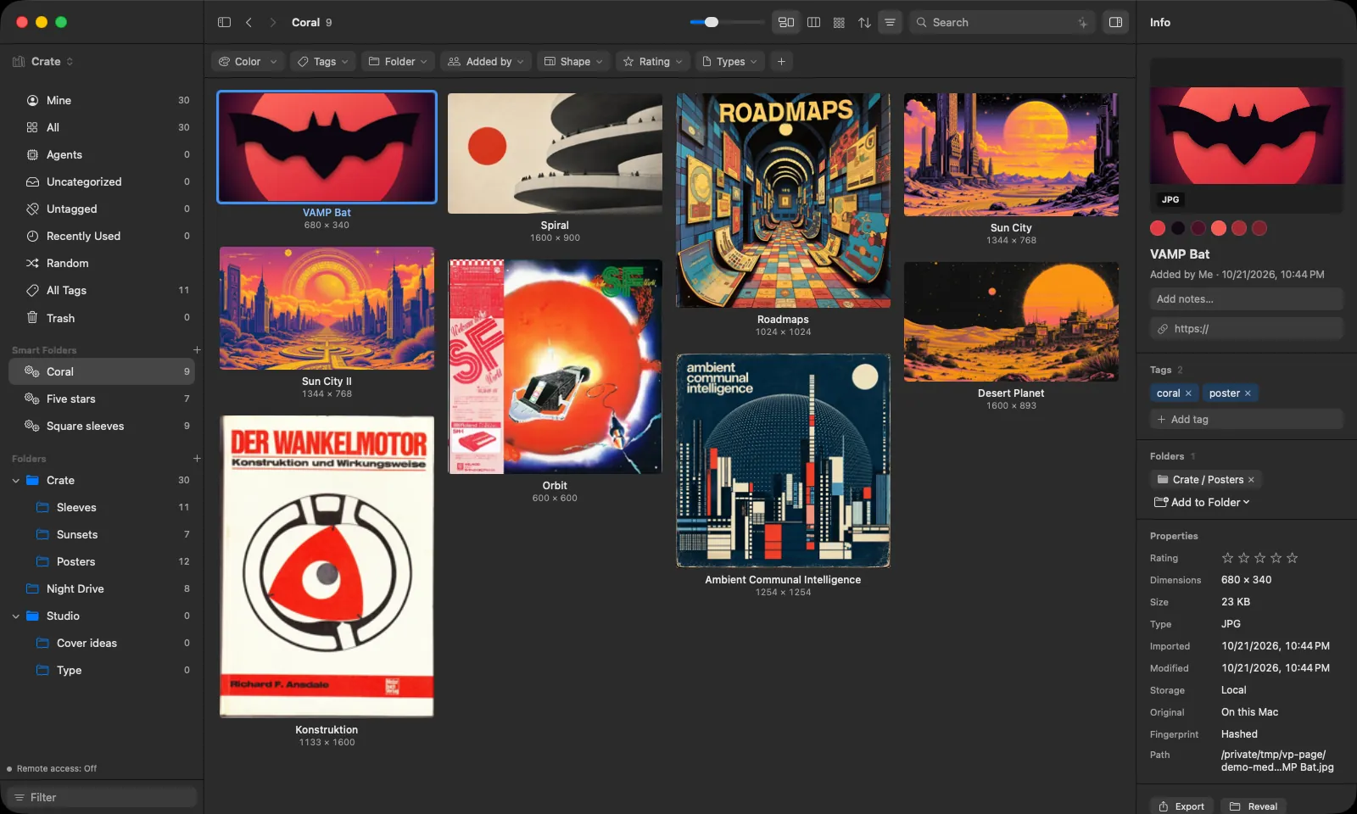The image size is (1357, 814).
Task: Set rating to one star
Action: pos(1227,558)
